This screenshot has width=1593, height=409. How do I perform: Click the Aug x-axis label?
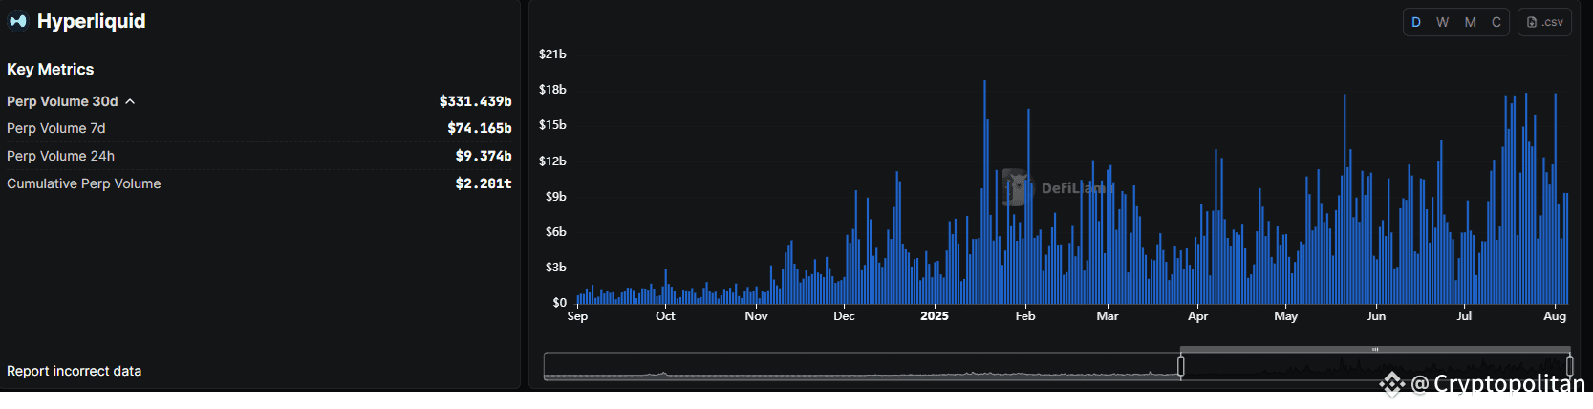tap(1555, 316)
